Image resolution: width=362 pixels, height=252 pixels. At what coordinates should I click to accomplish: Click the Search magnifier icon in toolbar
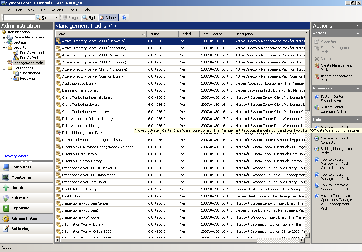tap(38, 18)
